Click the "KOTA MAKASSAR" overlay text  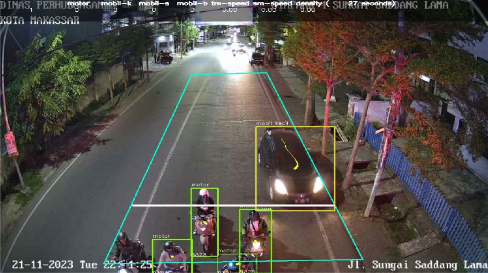[39, 20]
